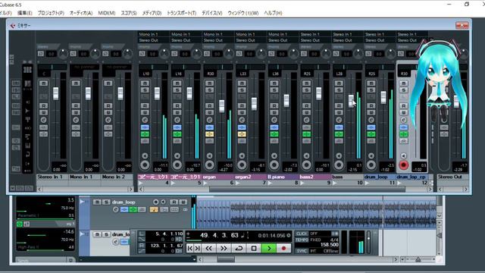Click Fast Forward in the transport panel
485x273 pixels.
(x=224, y=248)
